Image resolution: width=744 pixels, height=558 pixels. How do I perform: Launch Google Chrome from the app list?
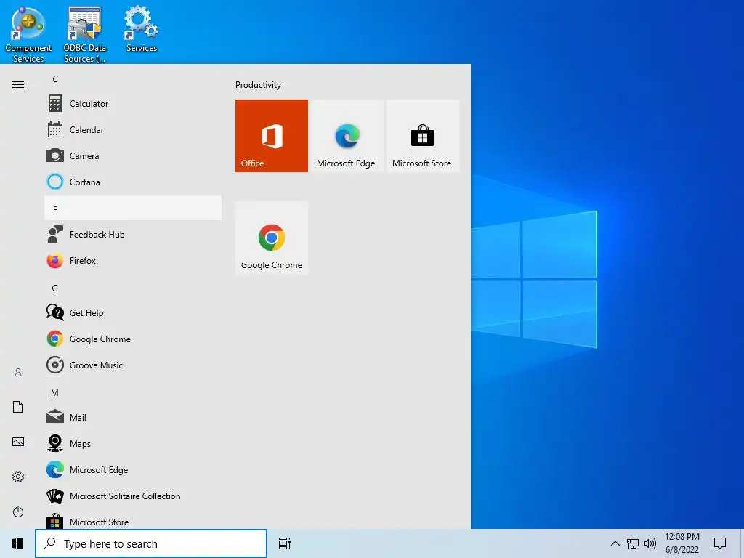[x=133, y=339]
